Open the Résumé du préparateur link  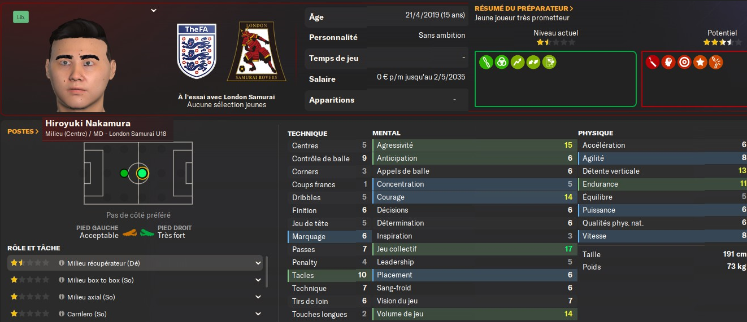[524, 8]
